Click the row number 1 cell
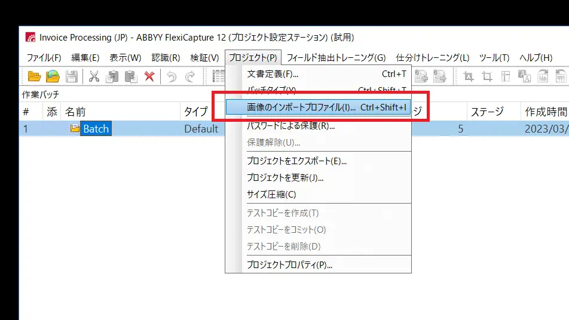The image size is (569, 320). 25,128
